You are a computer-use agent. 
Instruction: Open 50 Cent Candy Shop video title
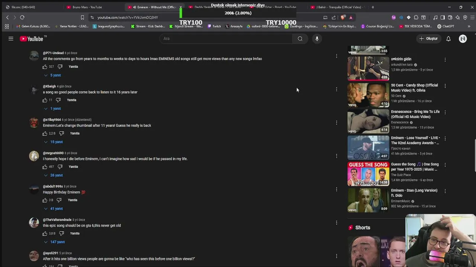(x=414, y=88)
